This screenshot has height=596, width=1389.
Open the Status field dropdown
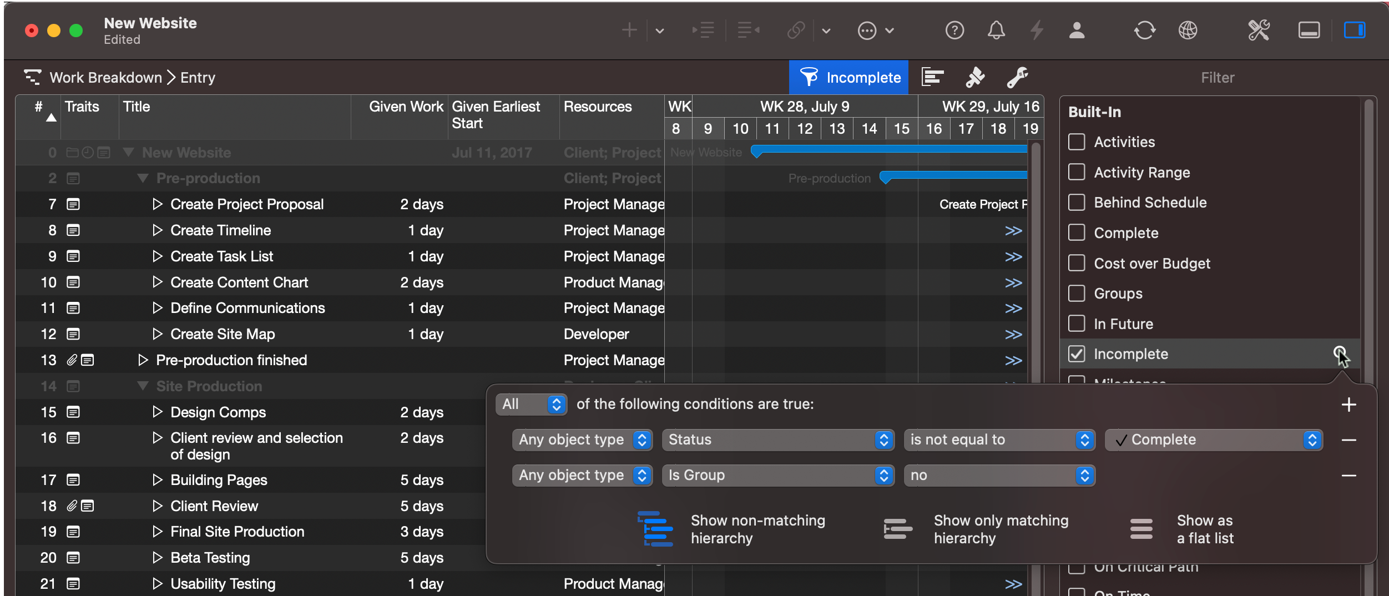click(777, 440)
